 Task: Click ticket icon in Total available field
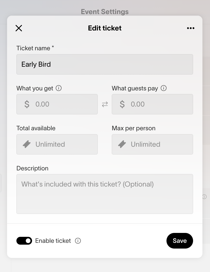pos(27,144)
